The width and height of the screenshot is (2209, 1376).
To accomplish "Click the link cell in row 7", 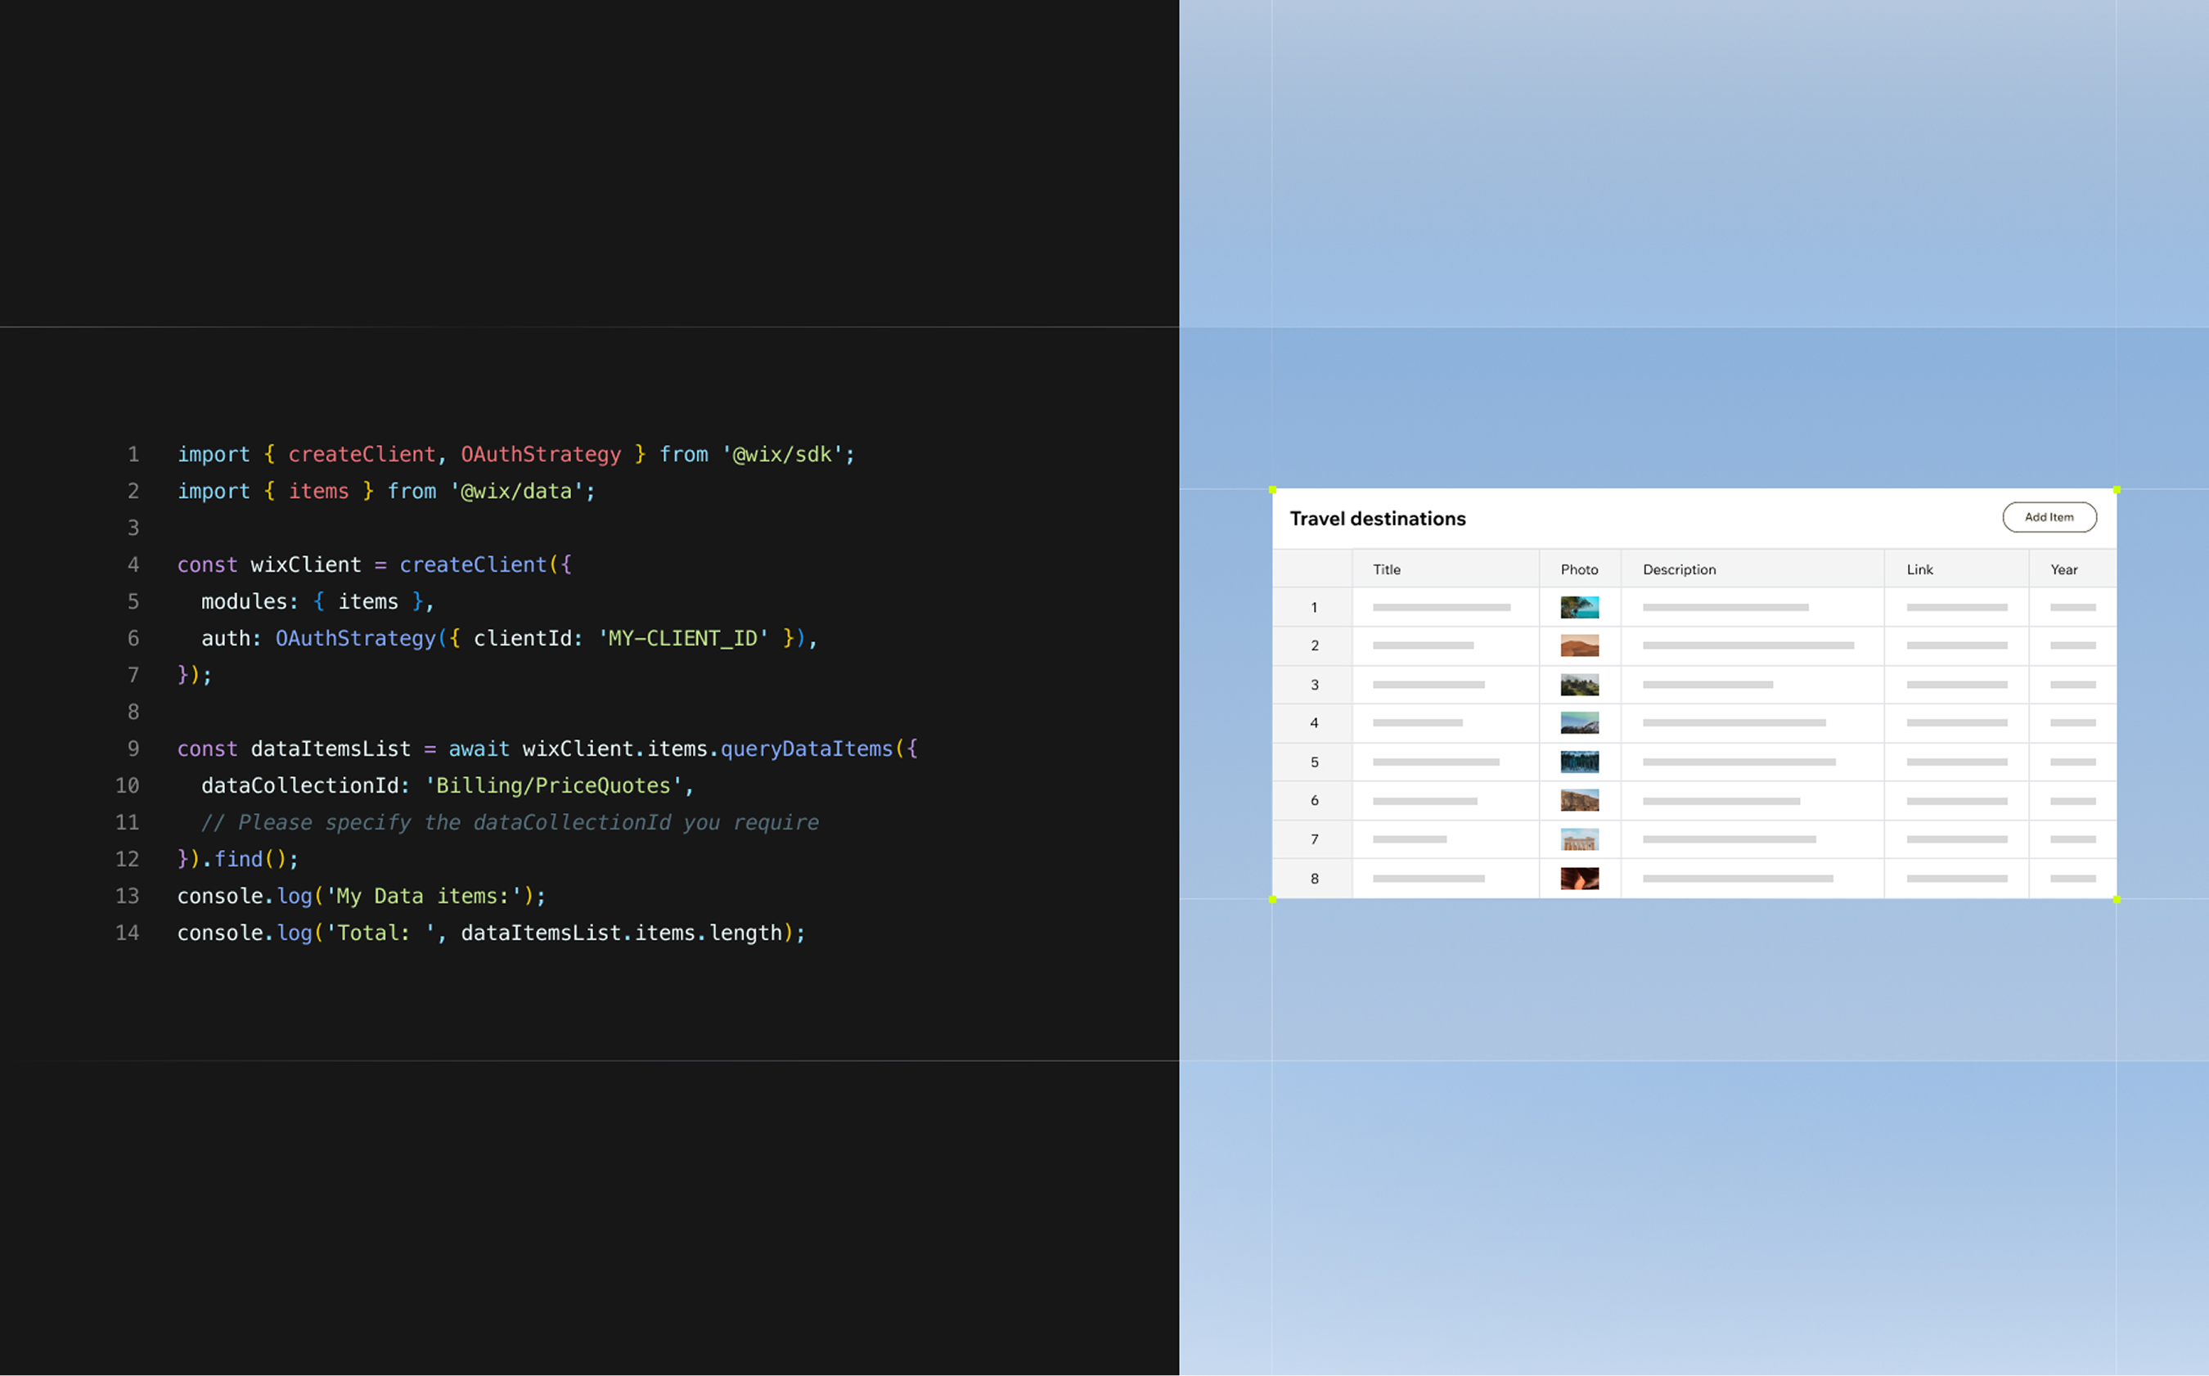I will click(x=1956, y=839).
